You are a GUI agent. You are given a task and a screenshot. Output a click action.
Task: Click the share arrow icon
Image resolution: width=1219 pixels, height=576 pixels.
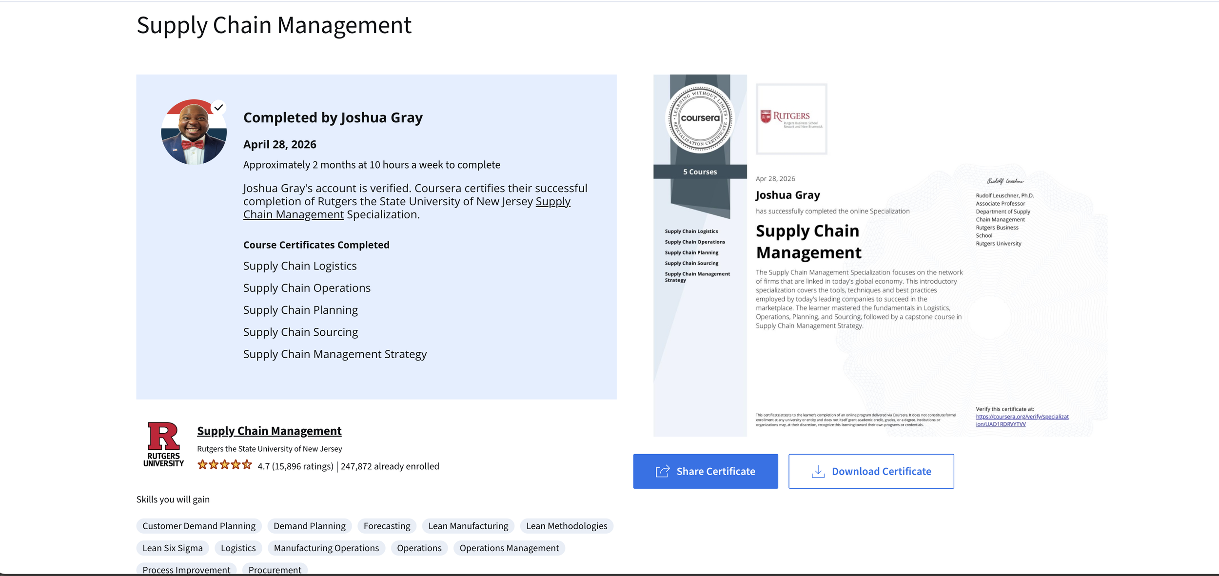[x=663, y=471]
